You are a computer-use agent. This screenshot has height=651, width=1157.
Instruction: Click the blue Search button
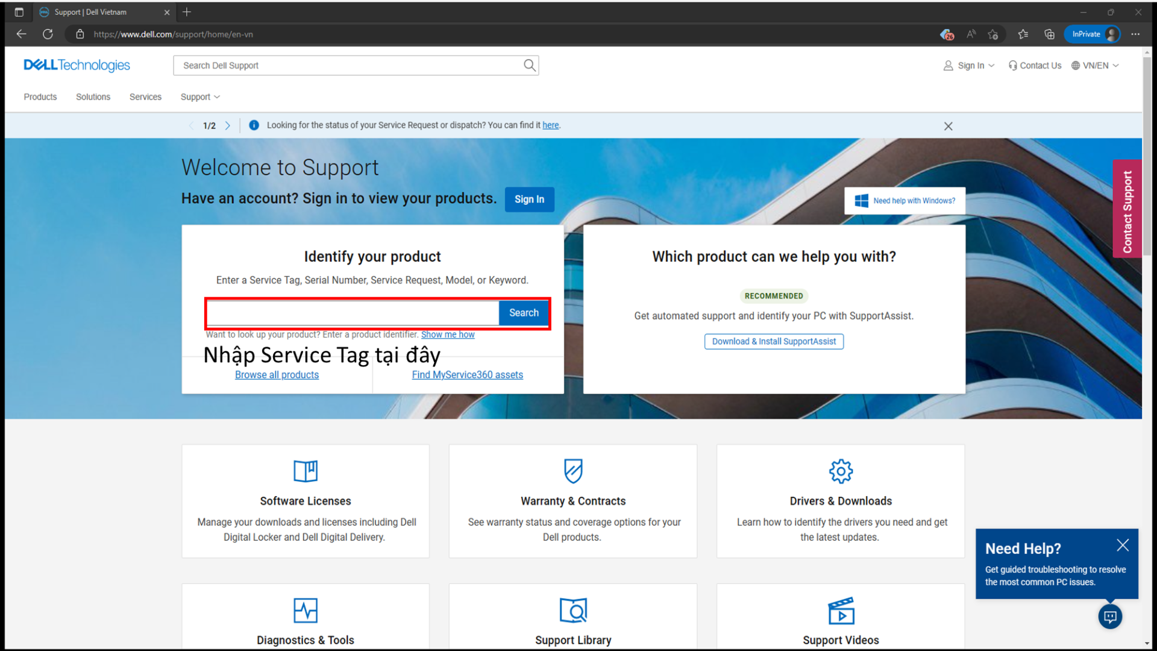point(524,313)
